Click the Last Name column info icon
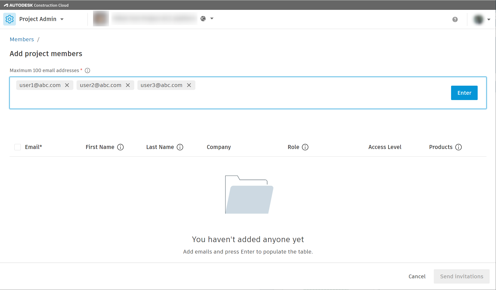 pyautogui.click(x=180, y=147)
